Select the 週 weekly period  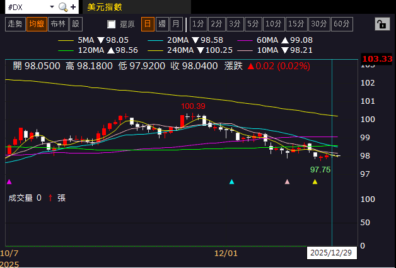pyautogui.click(x=162, y=24)
